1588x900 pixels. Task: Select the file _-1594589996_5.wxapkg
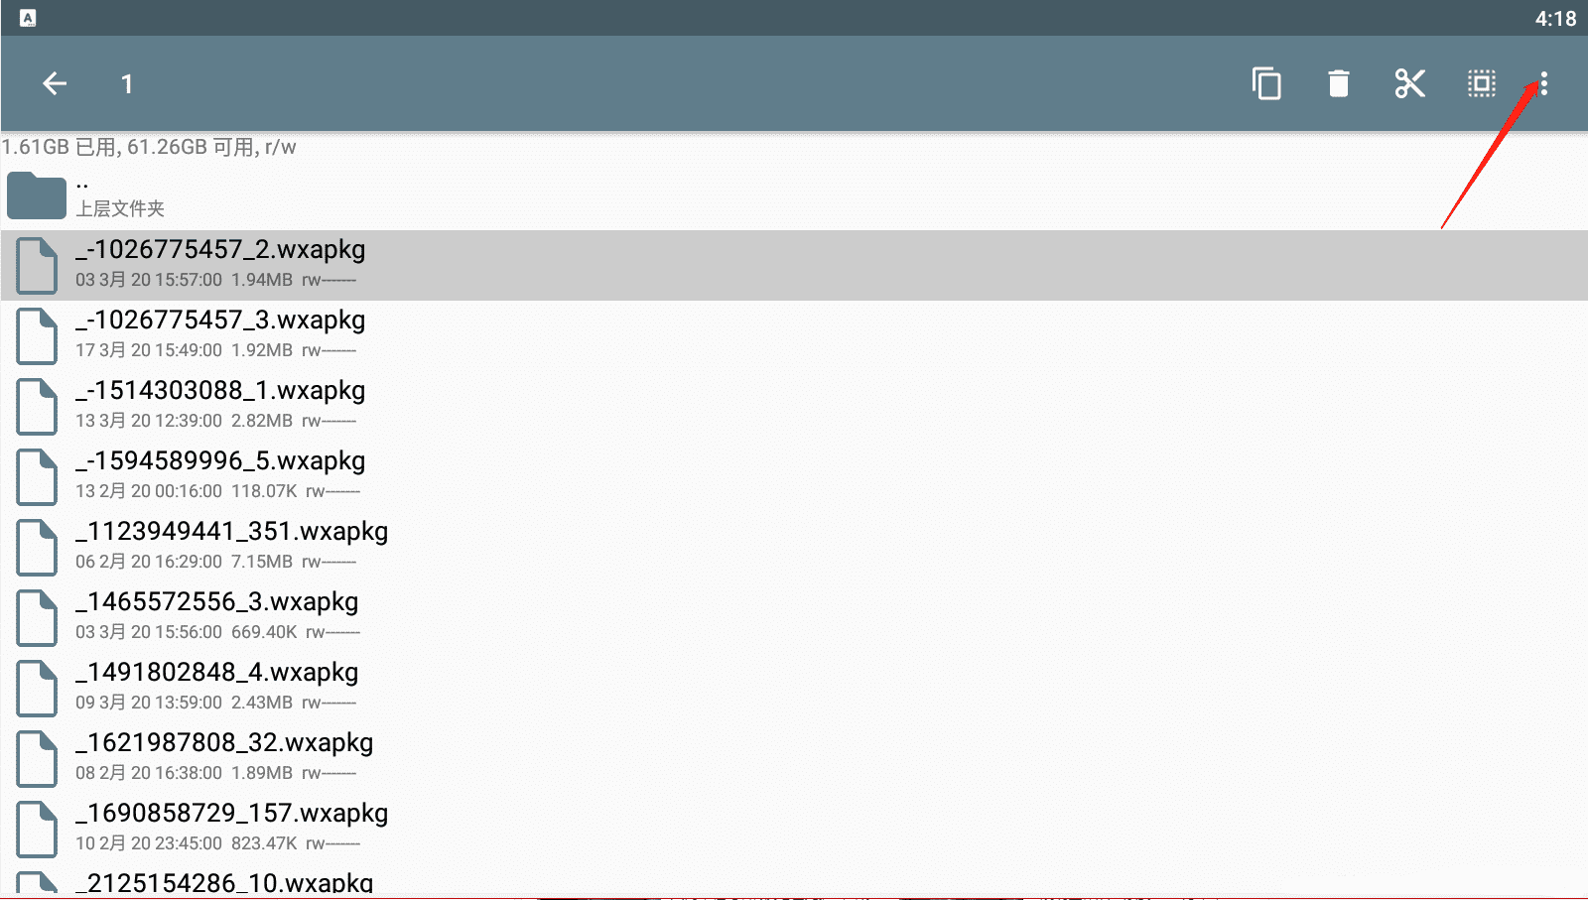click(794, 476)
